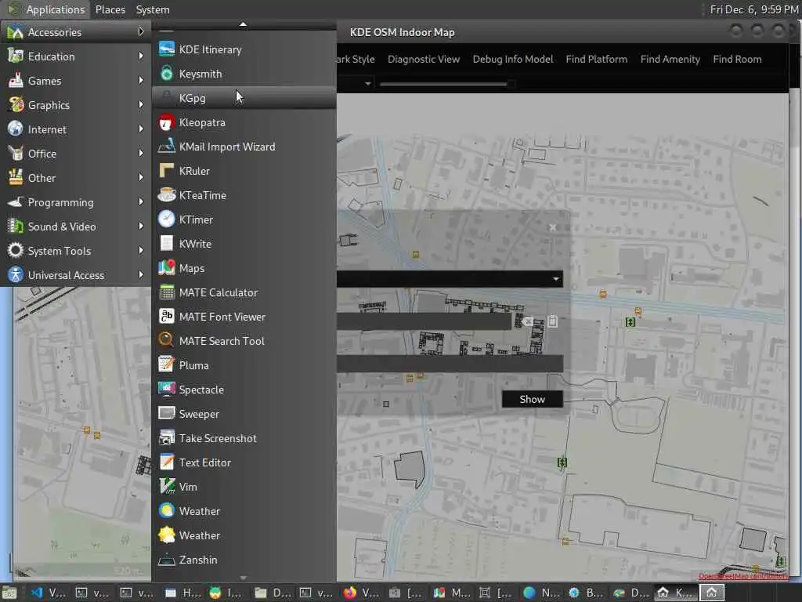Open MATE Search Tool
The height and width of the screenshot is (602, 802).
[x=244, y=341]
